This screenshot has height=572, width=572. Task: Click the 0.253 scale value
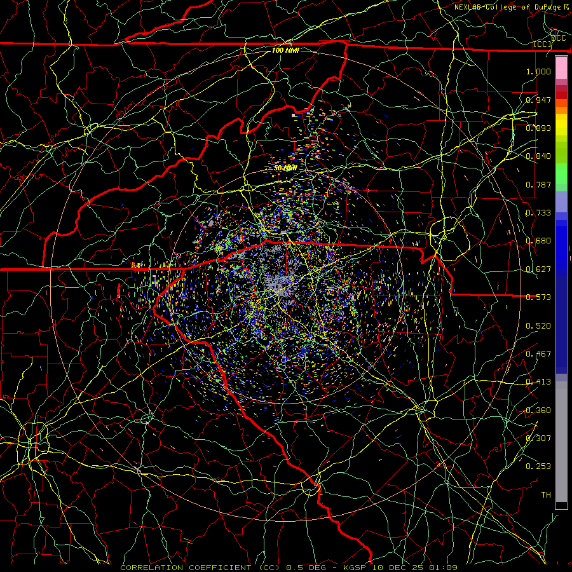[x=538, y=466]
